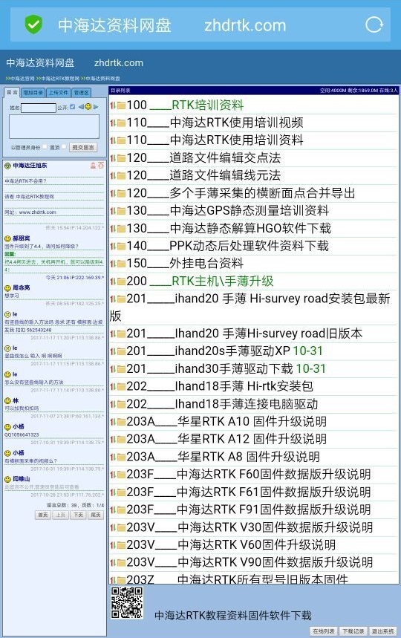Click sort arrows icon beside 道路文件编辑线元法

pos(114,176)
